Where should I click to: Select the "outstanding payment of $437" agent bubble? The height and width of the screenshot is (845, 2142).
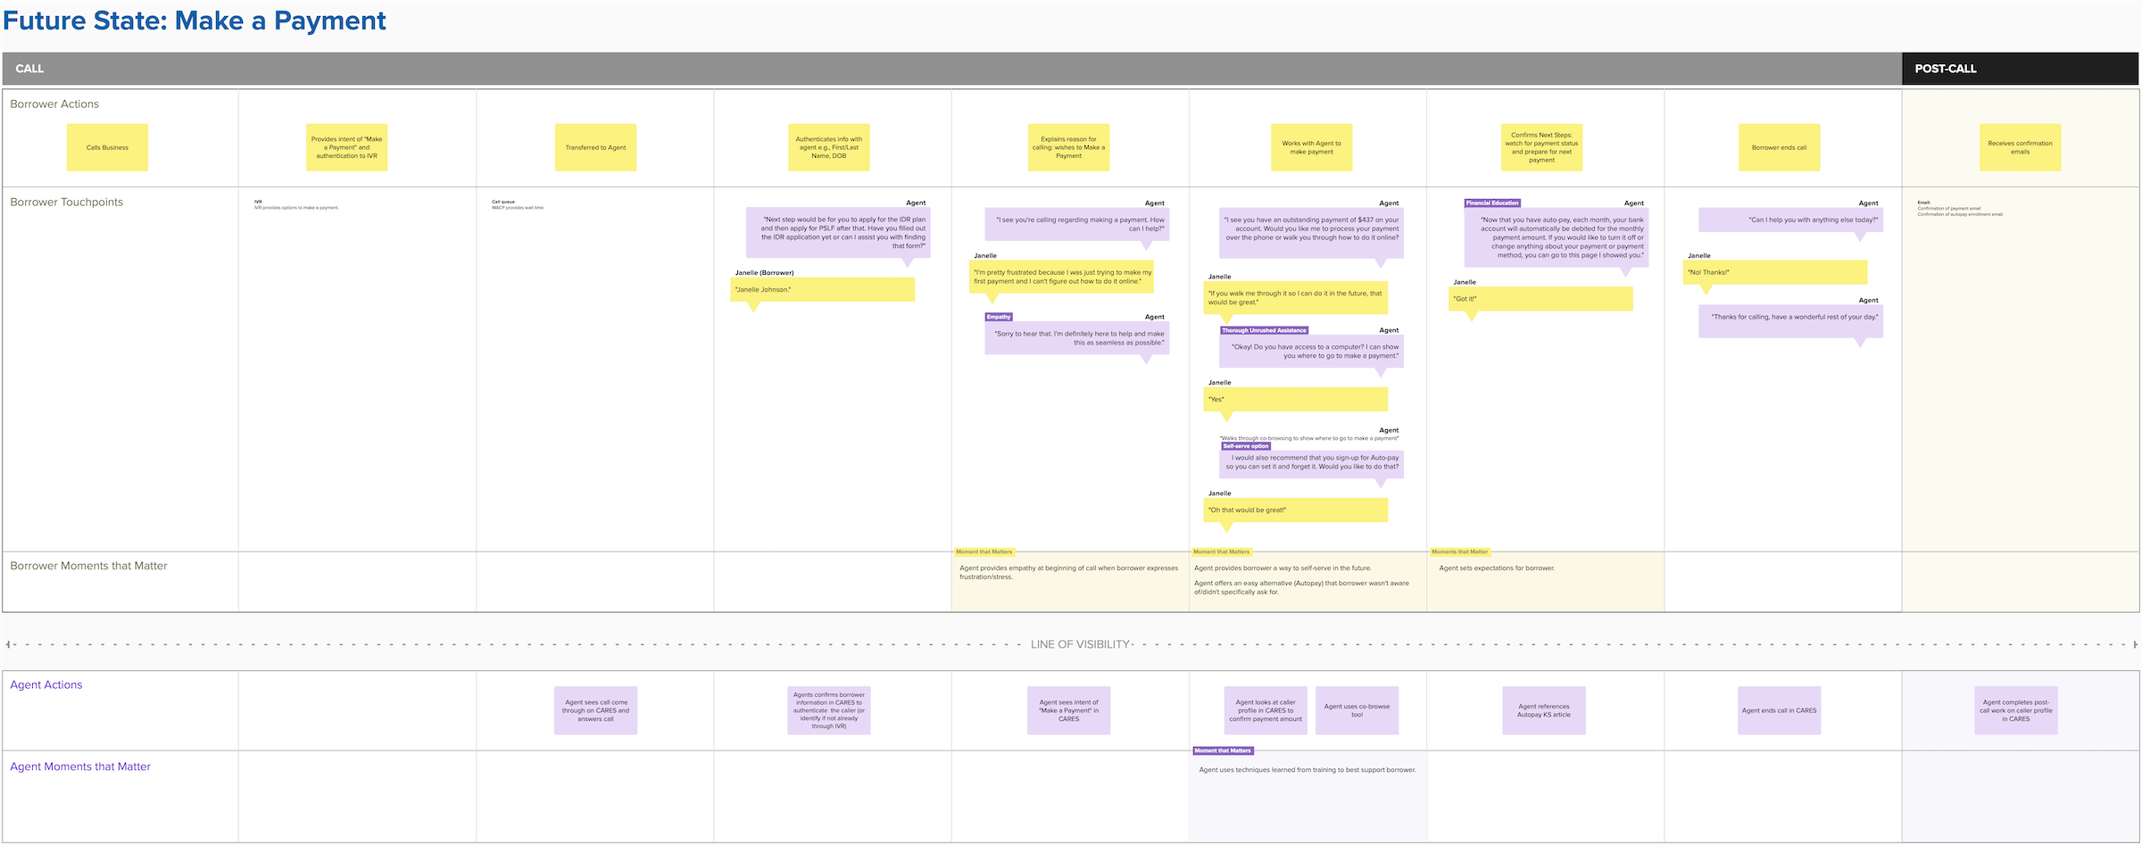(x=1311, y=233)
